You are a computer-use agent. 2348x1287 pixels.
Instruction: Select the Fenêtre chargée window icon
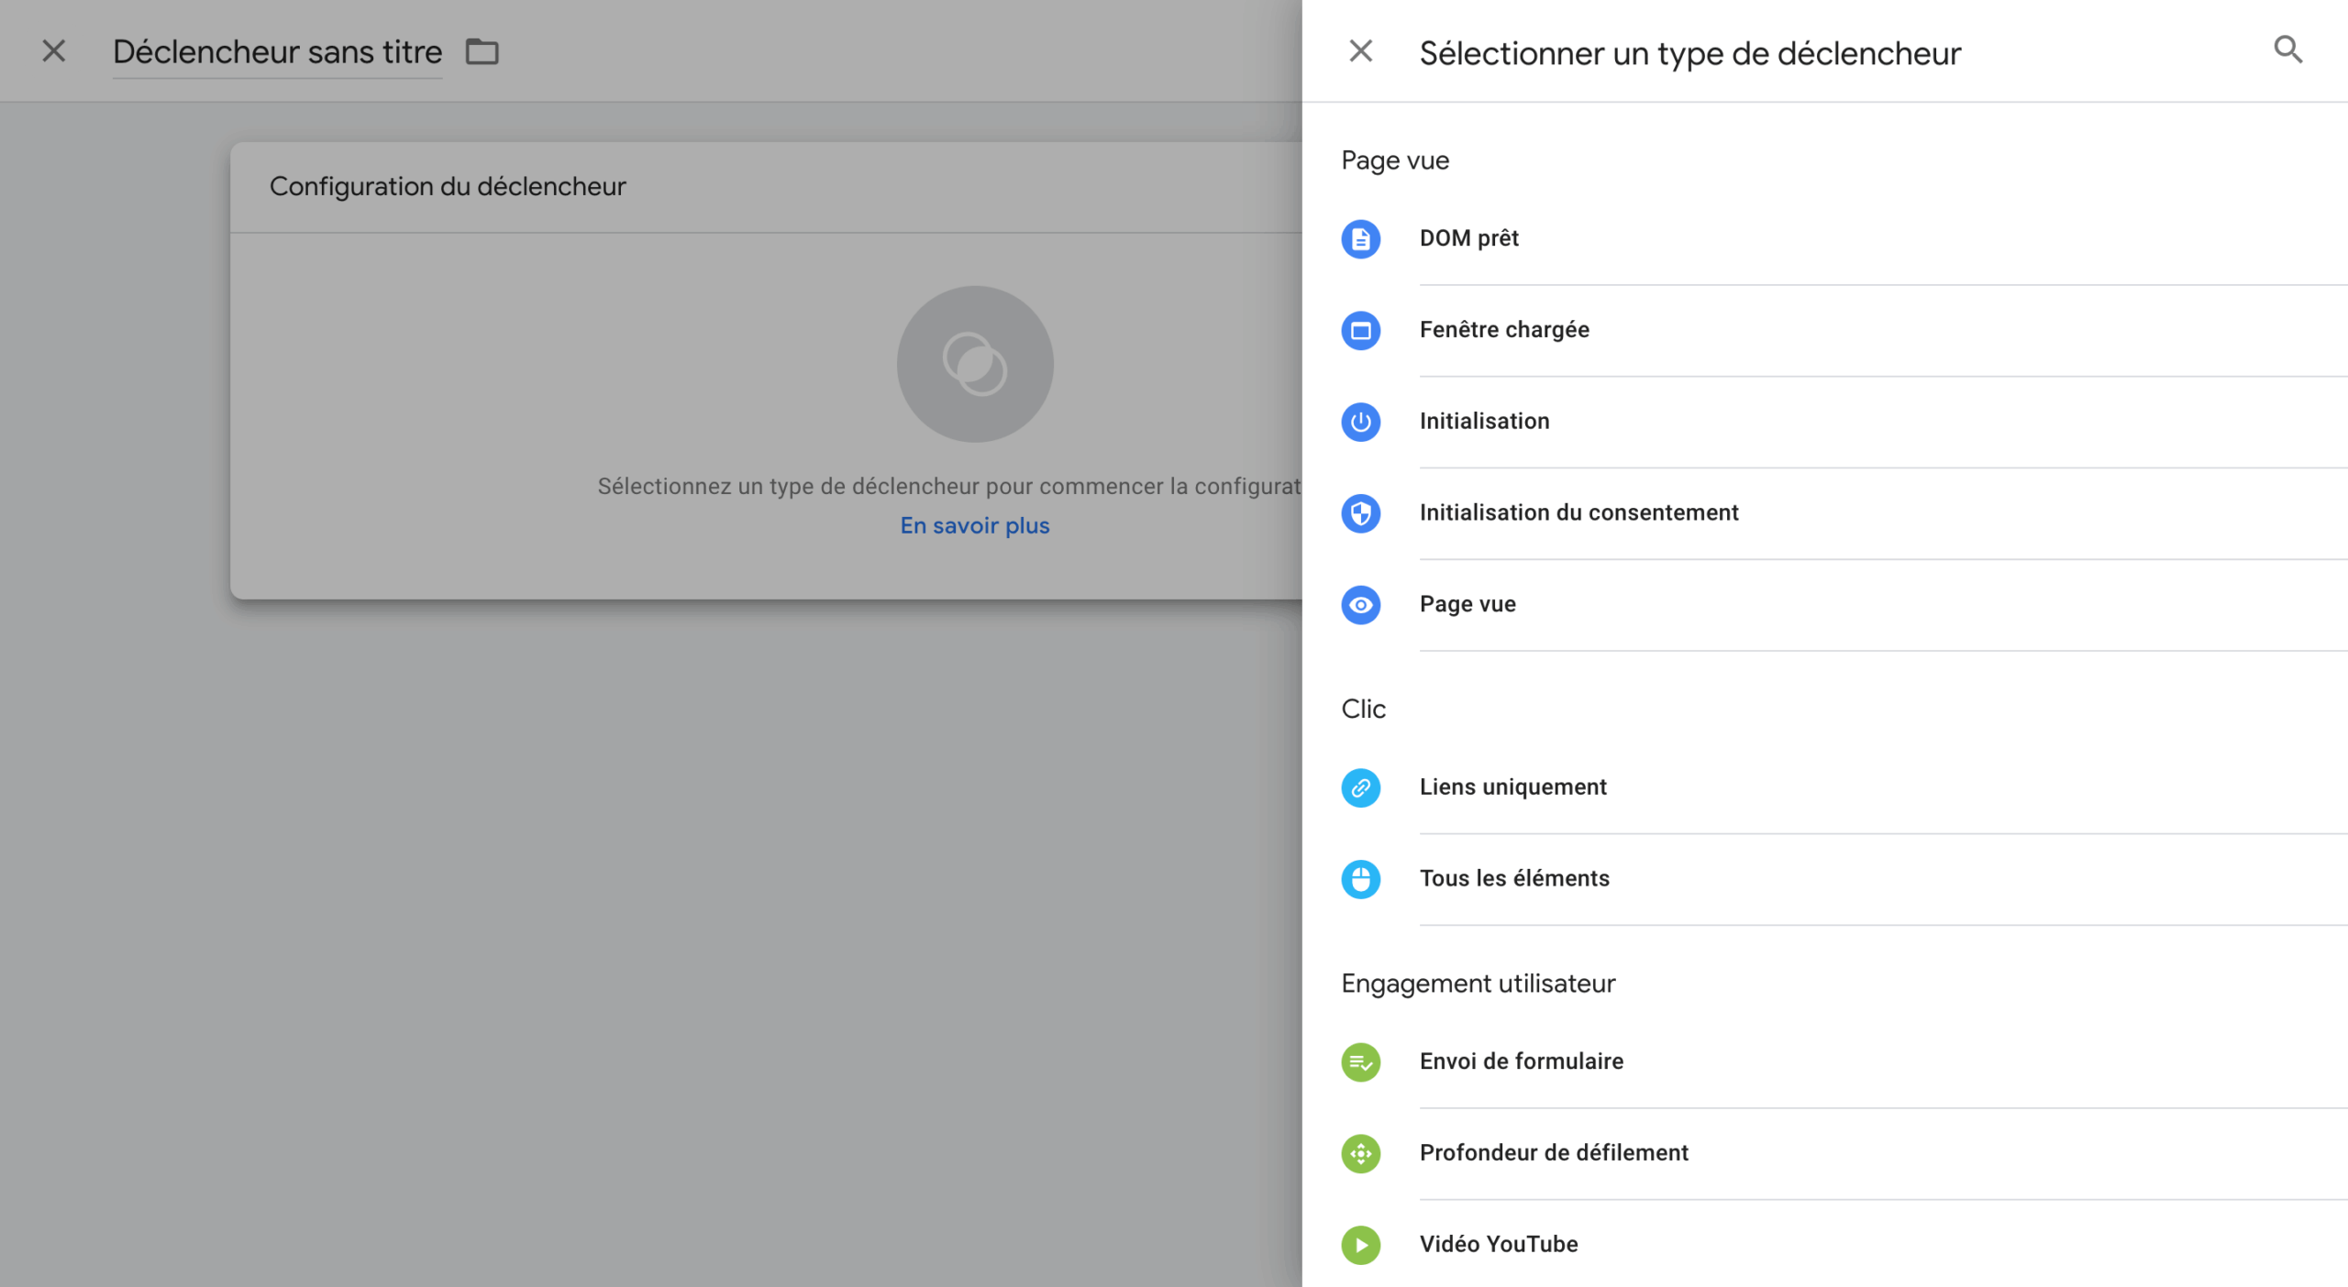[x=1360, y=330]
